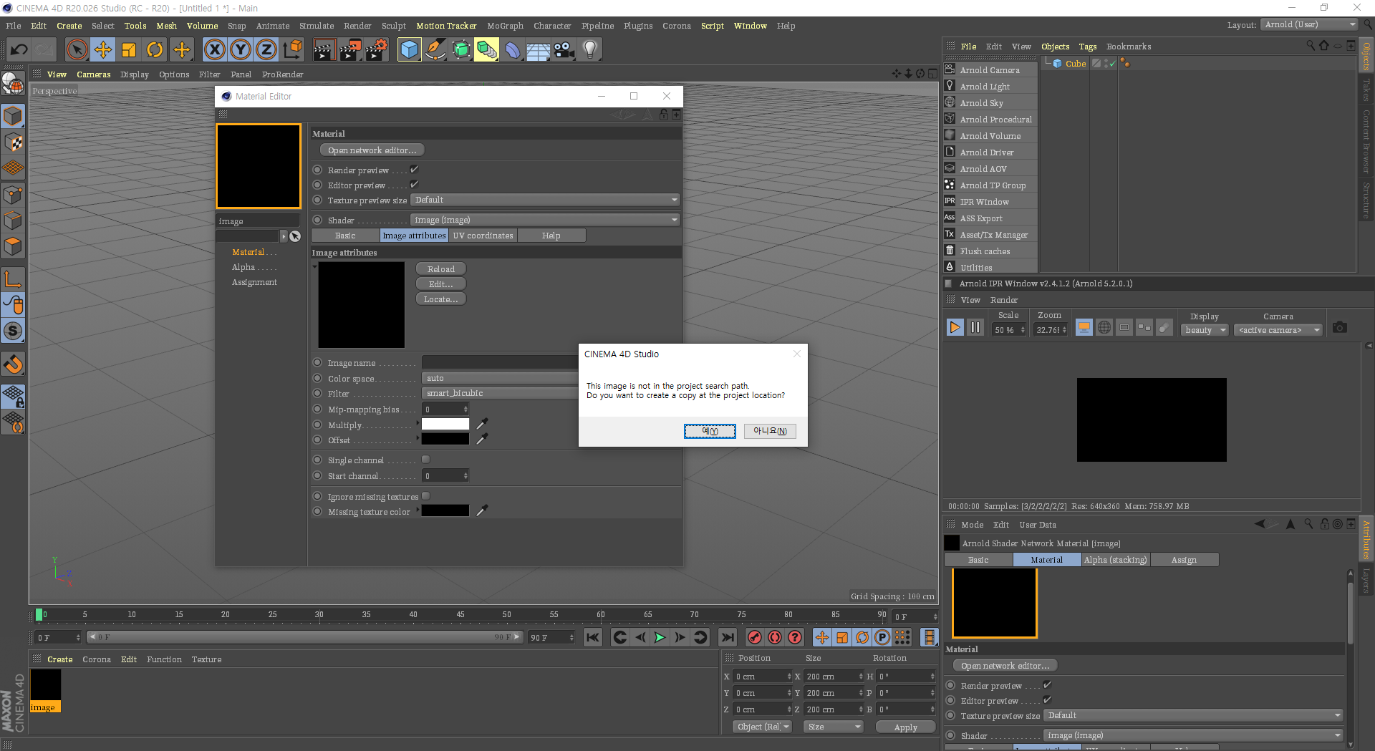Image resolution: width=1375 pixels, height=751 pixels.
Task: Toggle X axis lock
Action: 214,49
